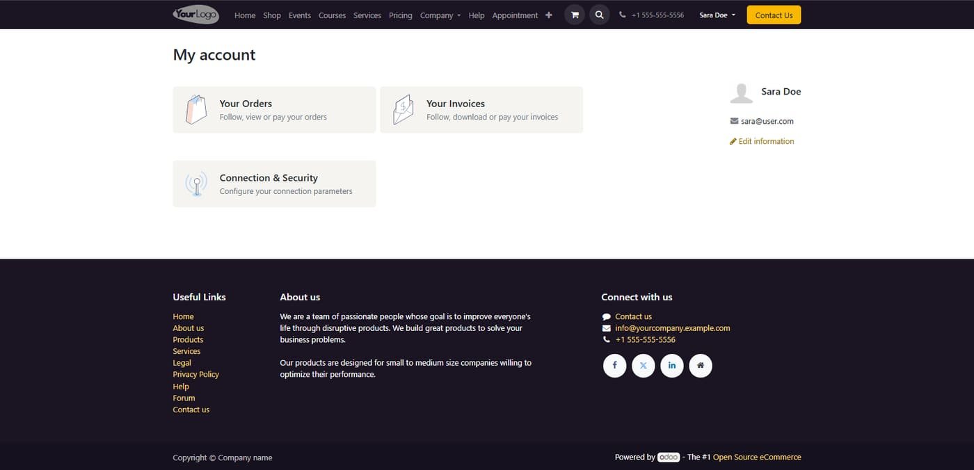Viewport: 974px width, 470px height.
Task: Open the Shop menu item
Action: pyautogui.click(x=272, y=15)
